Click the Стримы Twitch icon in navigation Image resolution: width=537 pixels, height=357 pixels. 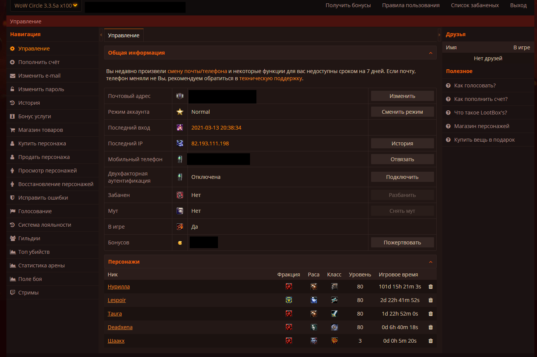(12, 293)
